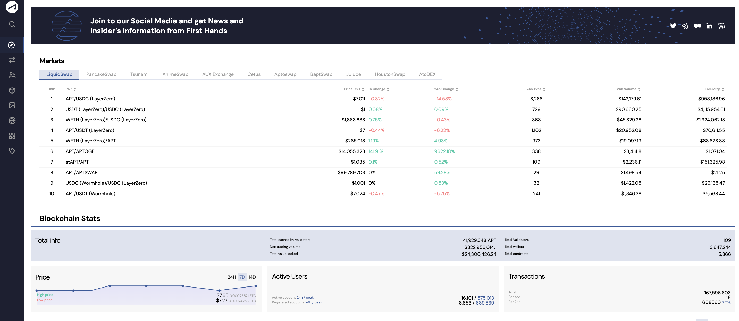Image resolution: width=739 pixels, height=321 pixels.
Task: Open the AUX Exchange tab
Action: coord(218,74)
